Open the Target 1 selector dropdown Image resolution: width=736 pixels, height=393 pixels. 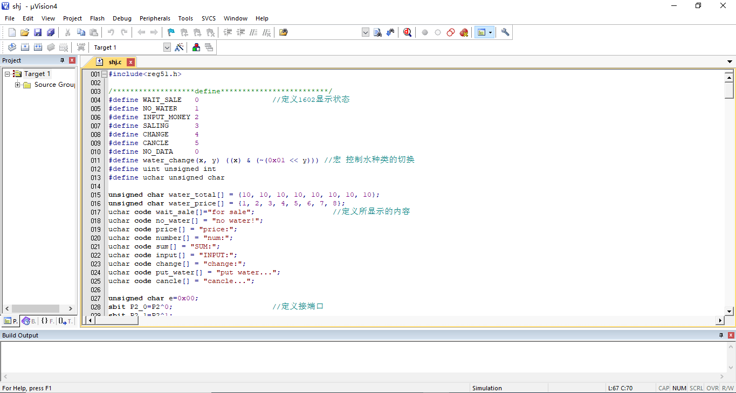click(x=167, y=47)
